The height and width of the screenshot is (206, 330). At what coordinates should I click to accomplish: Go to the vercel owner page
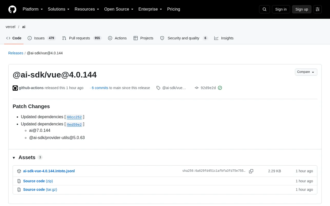11,27
